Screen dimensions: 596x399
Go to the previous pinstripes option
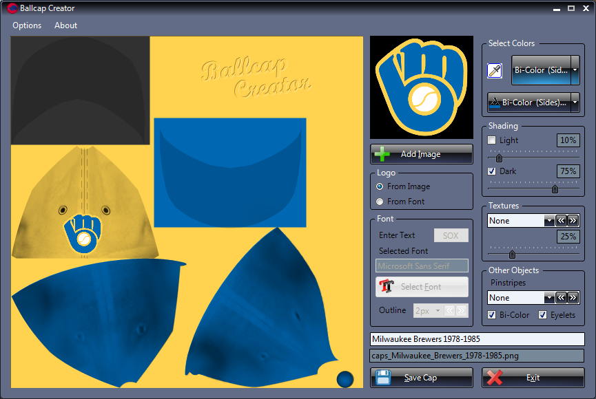[x=562, y=298]
